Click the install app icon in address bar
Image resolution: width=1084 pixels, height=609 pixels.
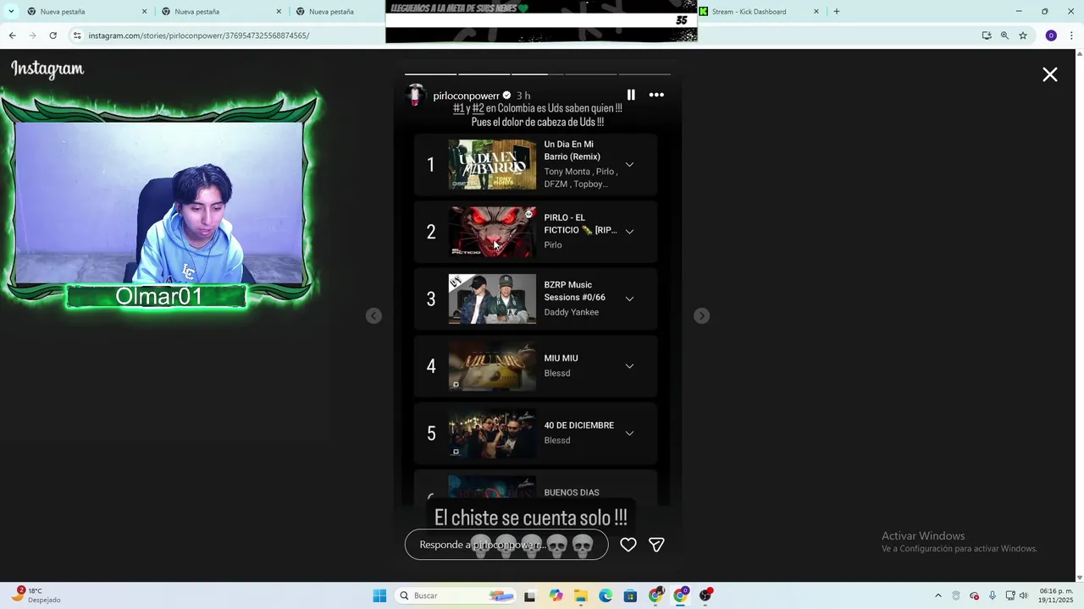pyautogui.click(x=987, y=36)
